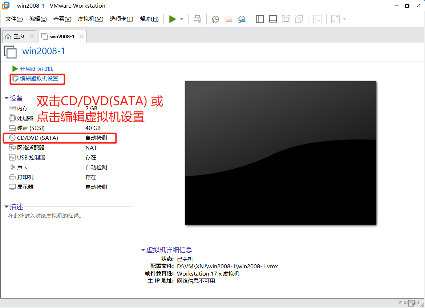Click the hard disk icon
Image resolution: width=425 pixels, height=308 pixels.
[12, 128]
